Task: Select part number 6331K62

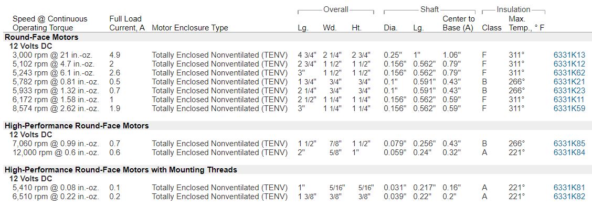Action: (x=569, y=73)
